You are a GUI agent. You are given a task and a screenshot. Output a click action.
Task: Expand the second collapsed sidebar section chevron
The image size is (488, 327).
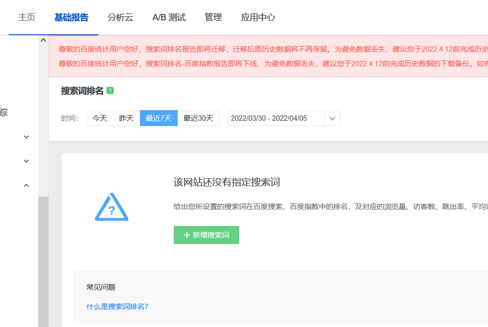[27, 161]
